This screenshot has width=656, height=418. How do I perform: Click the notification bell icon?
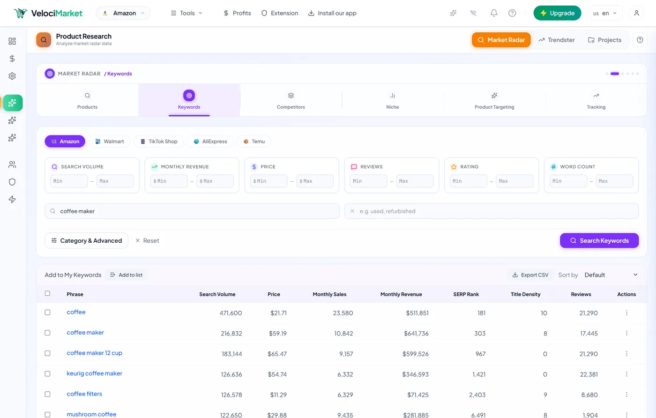(x=494, y=13)
